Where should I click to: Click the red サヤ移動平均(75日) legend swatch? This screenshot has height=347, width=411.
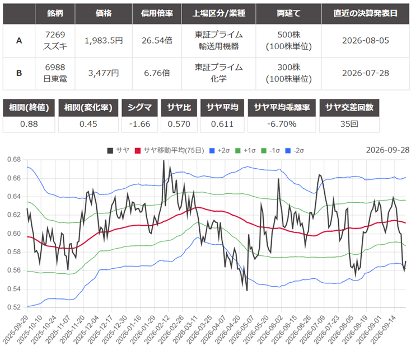[138, 151]
